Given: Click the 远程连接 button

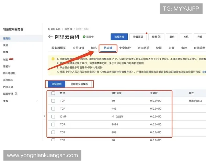Looking at the screenshot, I should 119,37.
